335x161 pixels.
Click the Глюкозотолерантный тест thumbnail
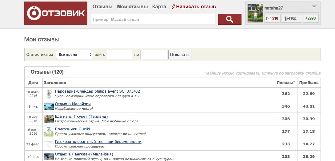pos(49,144)
